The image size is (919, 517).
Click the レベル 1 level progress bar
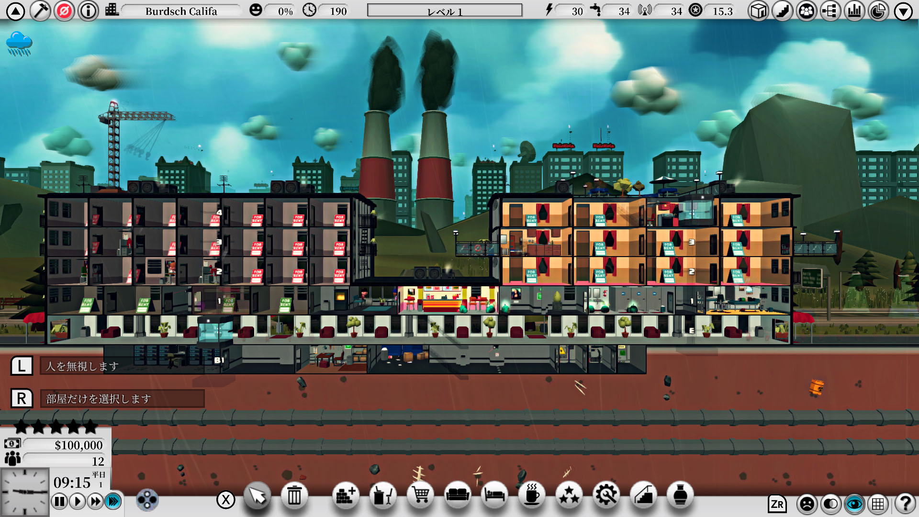pyautogui.click(x=445, y=11)
